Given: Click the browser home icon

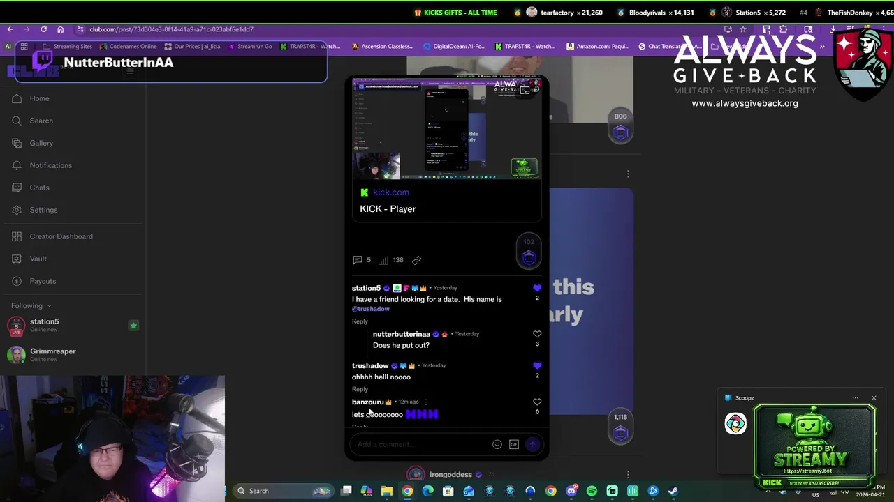Looking at the screenshot, I should pyautogui.click(x=60, y=29).
